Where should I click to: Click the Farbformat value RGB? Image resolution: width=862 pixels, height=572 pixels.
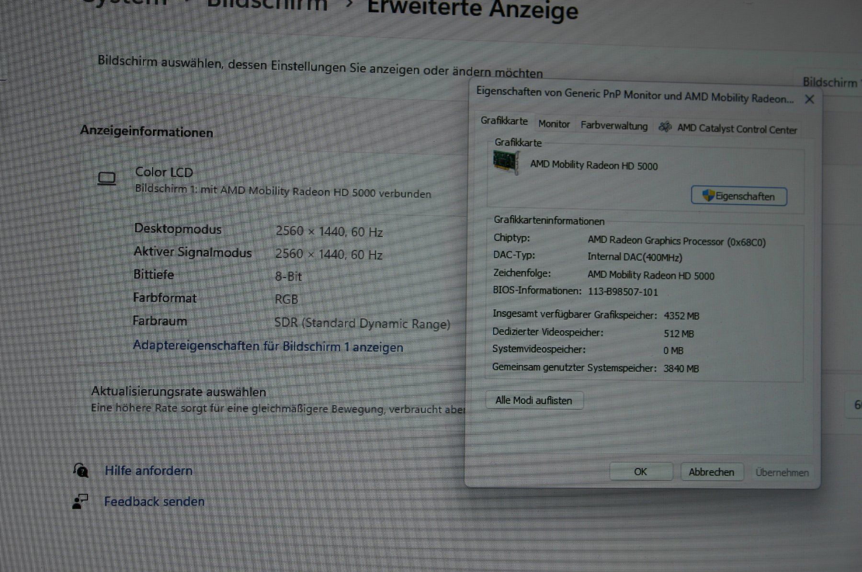pos(286,299)
